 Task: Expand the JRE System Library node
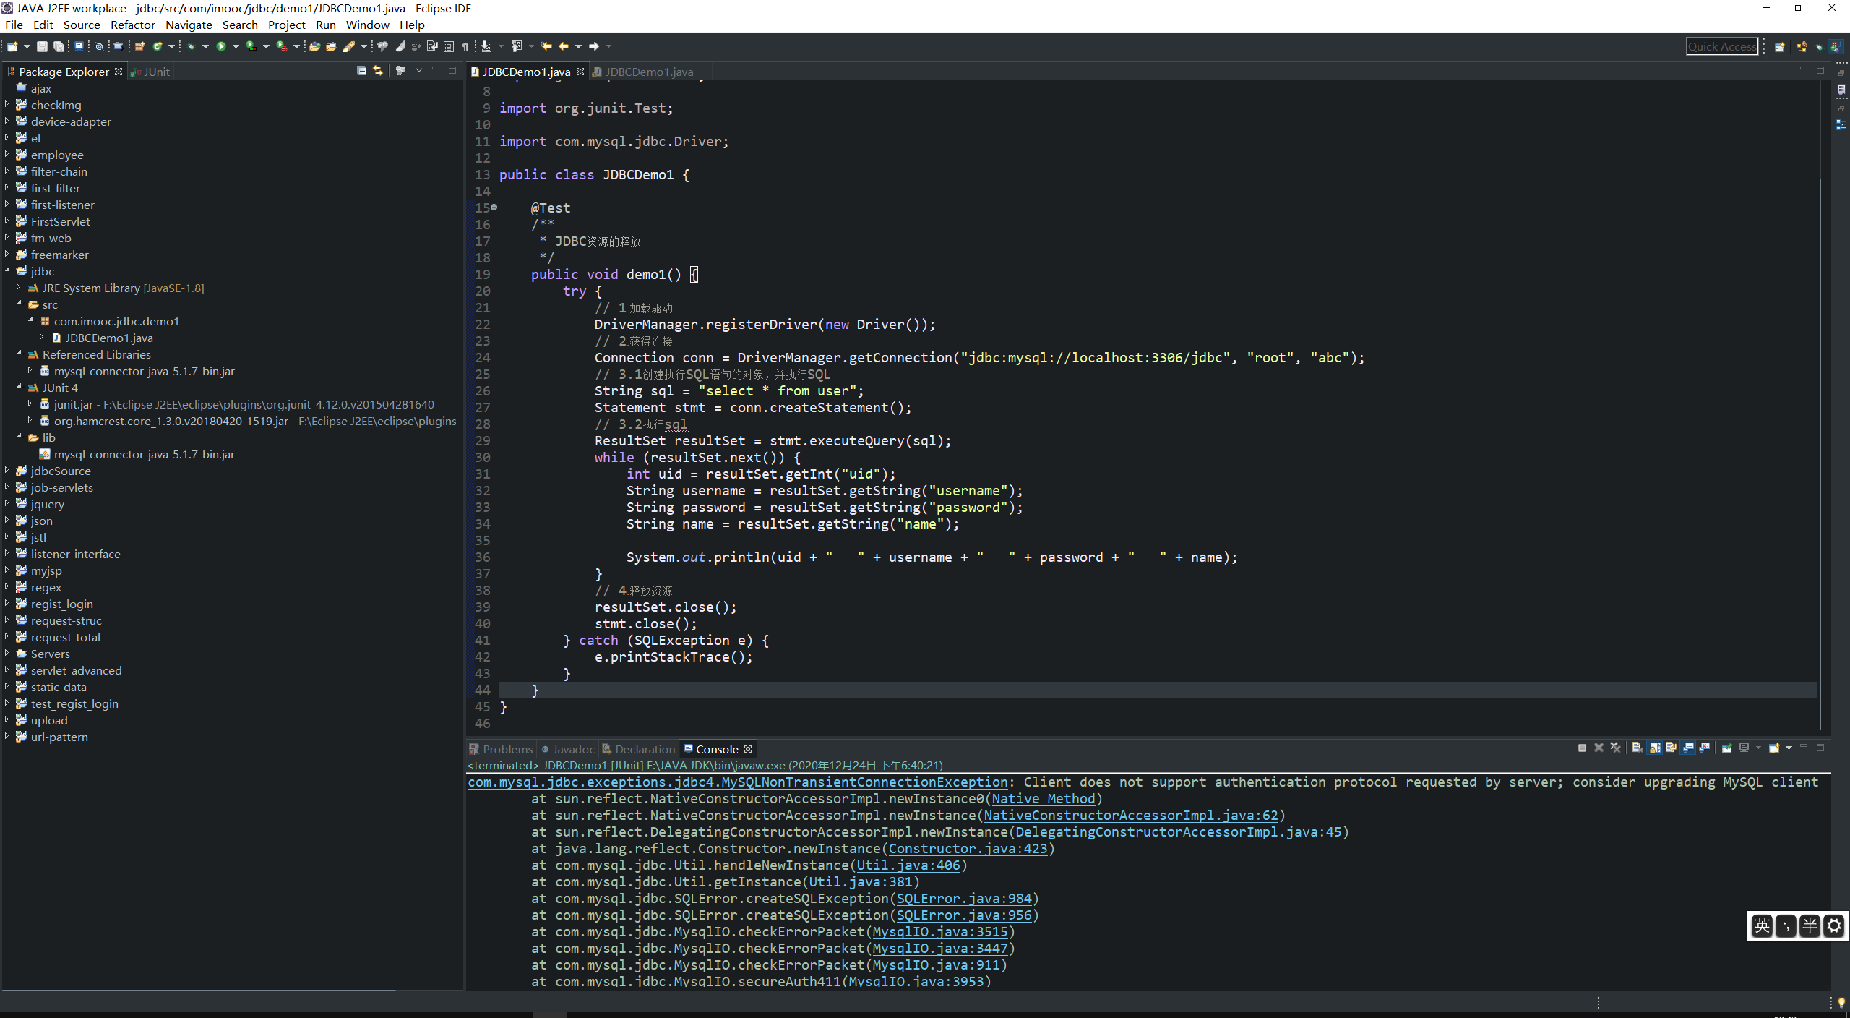19,287
